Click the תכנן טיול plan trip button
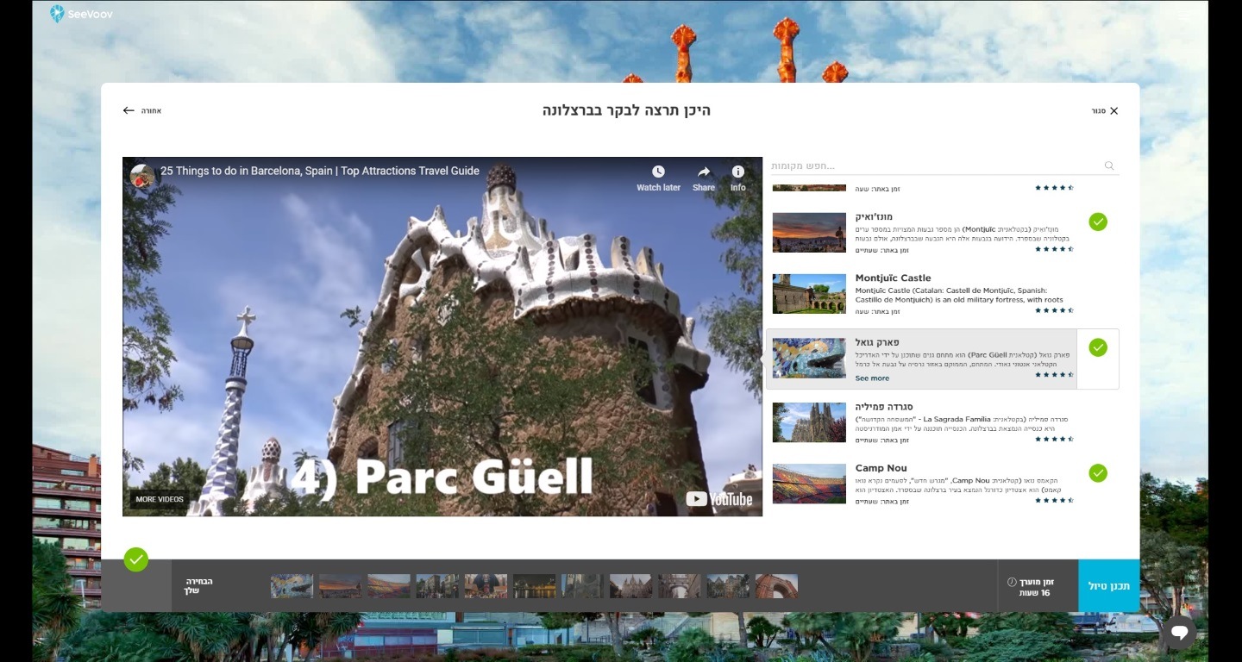Viewport: 1242px width, 662px height. point(1109,586)
